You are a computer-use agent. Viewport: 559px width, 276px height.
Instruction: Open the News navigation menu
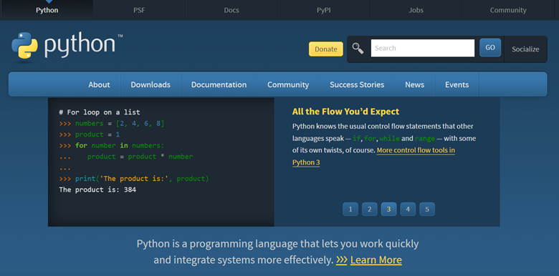pyautogui.click(x=415, y=84)
